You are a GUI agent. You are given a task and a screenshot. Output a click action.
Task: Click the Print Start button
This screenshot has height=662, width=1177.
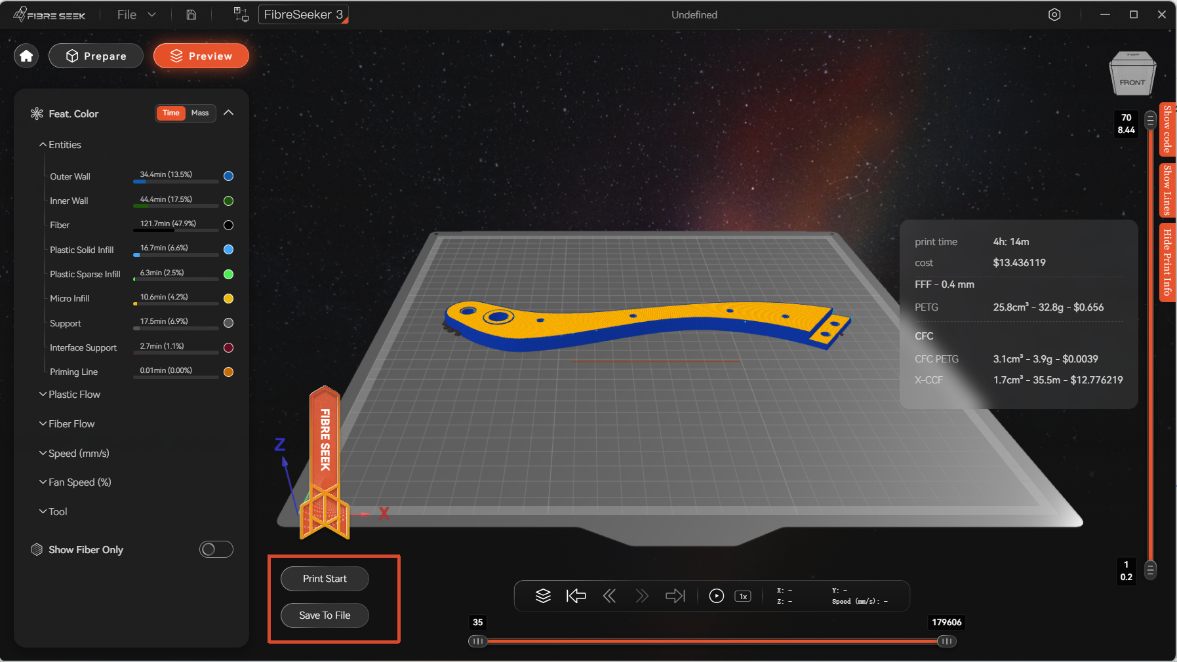point(325,579)
